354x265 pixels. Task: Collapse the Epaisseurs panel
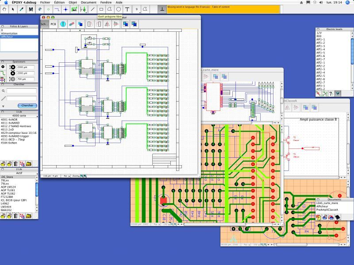tap(3, 62)
